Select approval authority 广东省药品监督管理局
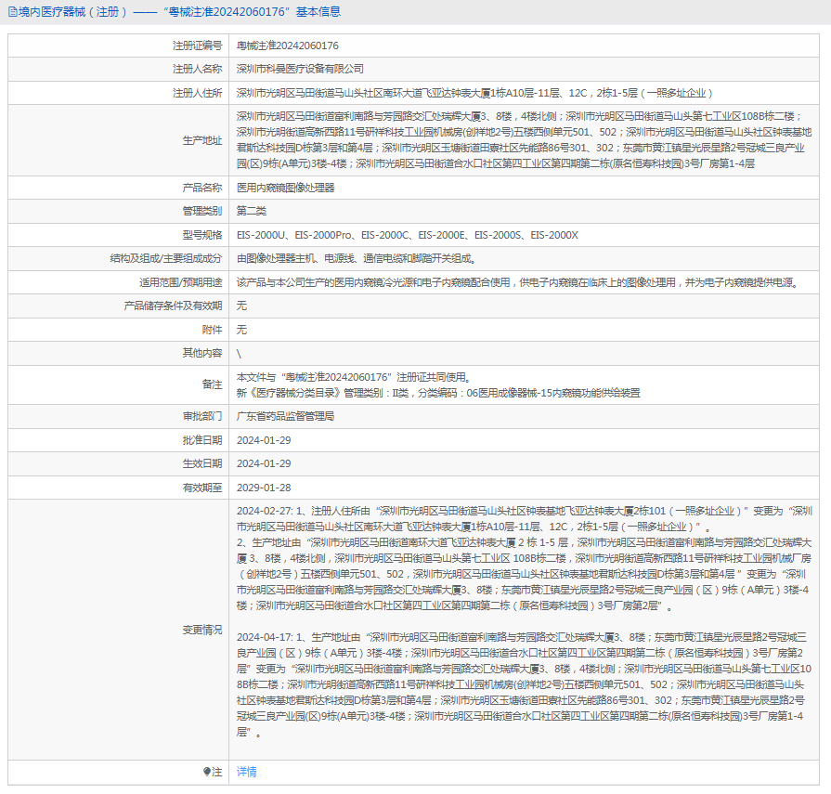The width and height of the screenshot is (831, 794). [x=286, y=416]
